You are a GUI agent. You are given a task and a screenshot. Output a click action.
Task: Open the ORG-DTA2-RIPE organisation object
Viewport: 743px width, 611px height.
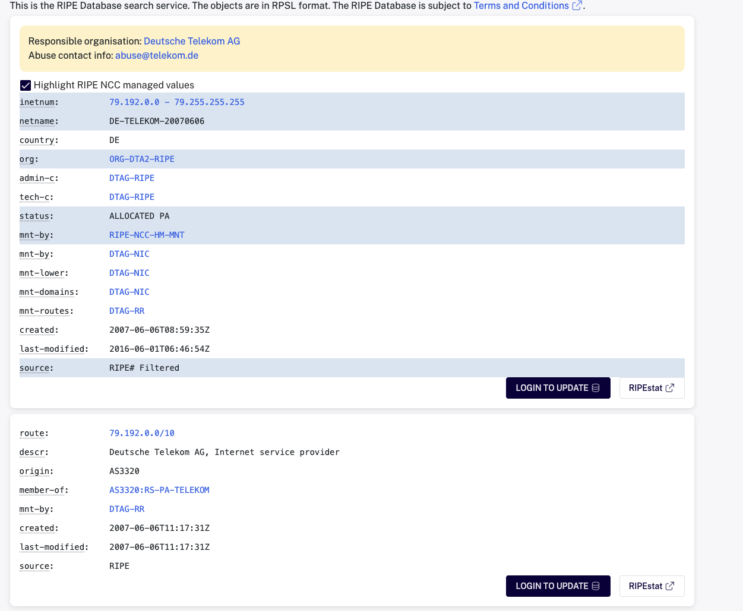coord(142,158)
